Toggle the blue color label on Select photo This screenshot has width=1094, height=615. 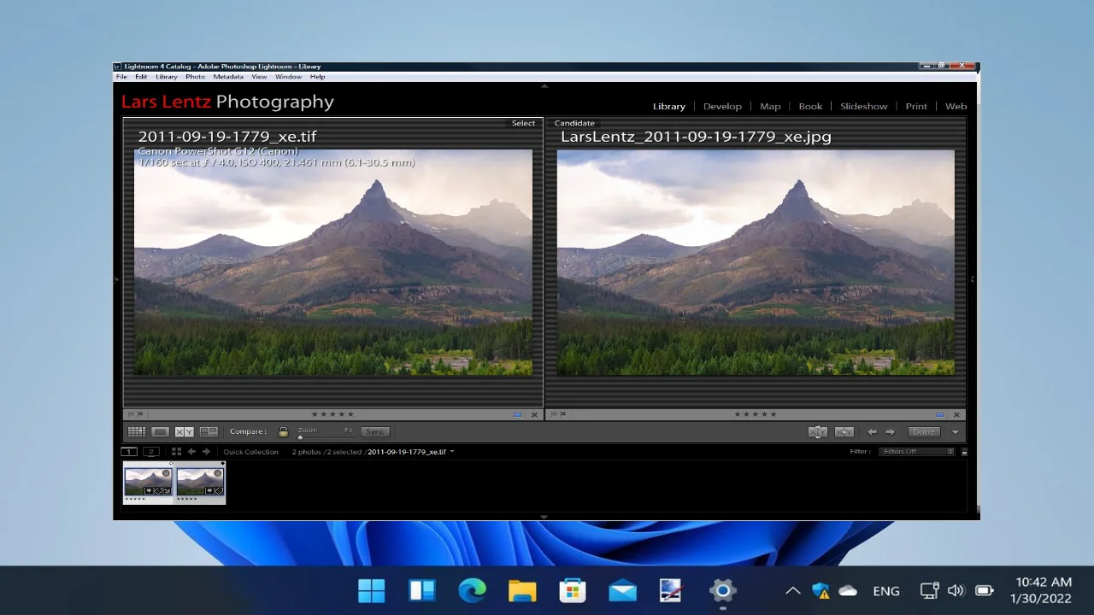point(517,414)
